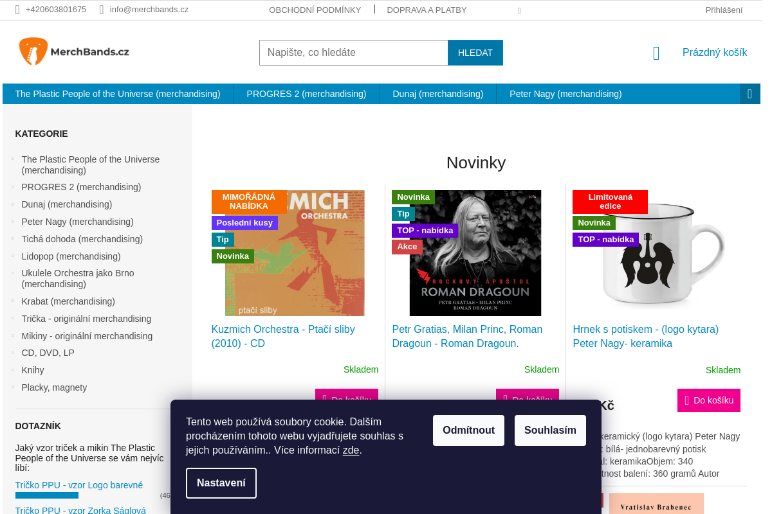Open Lidopop category
Screen dimensions: 772x514
(71, 256)
